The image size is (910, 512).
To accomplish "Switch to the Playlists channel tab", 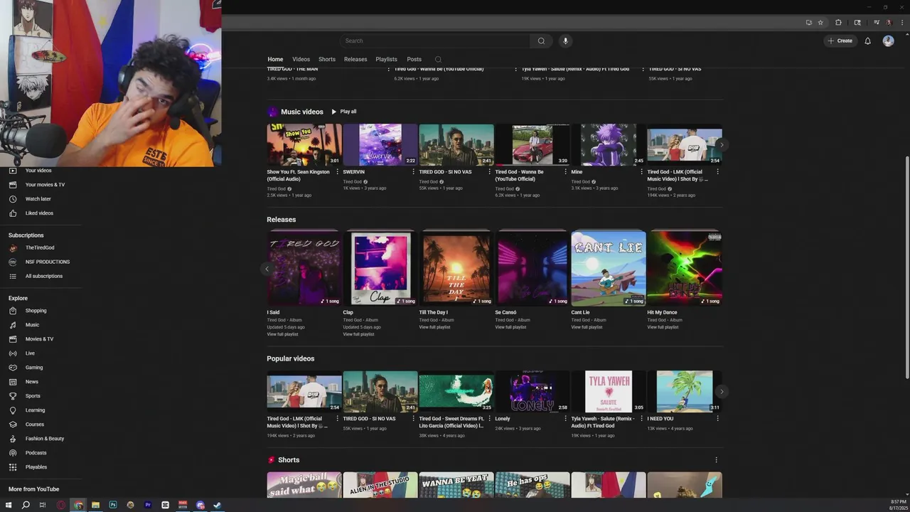I will click(x=386, y=59).
